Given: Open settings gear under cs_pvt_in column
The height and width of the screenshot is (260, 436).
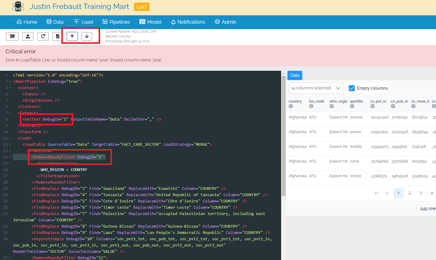Looking at the screenshot, I should [373, 106].
